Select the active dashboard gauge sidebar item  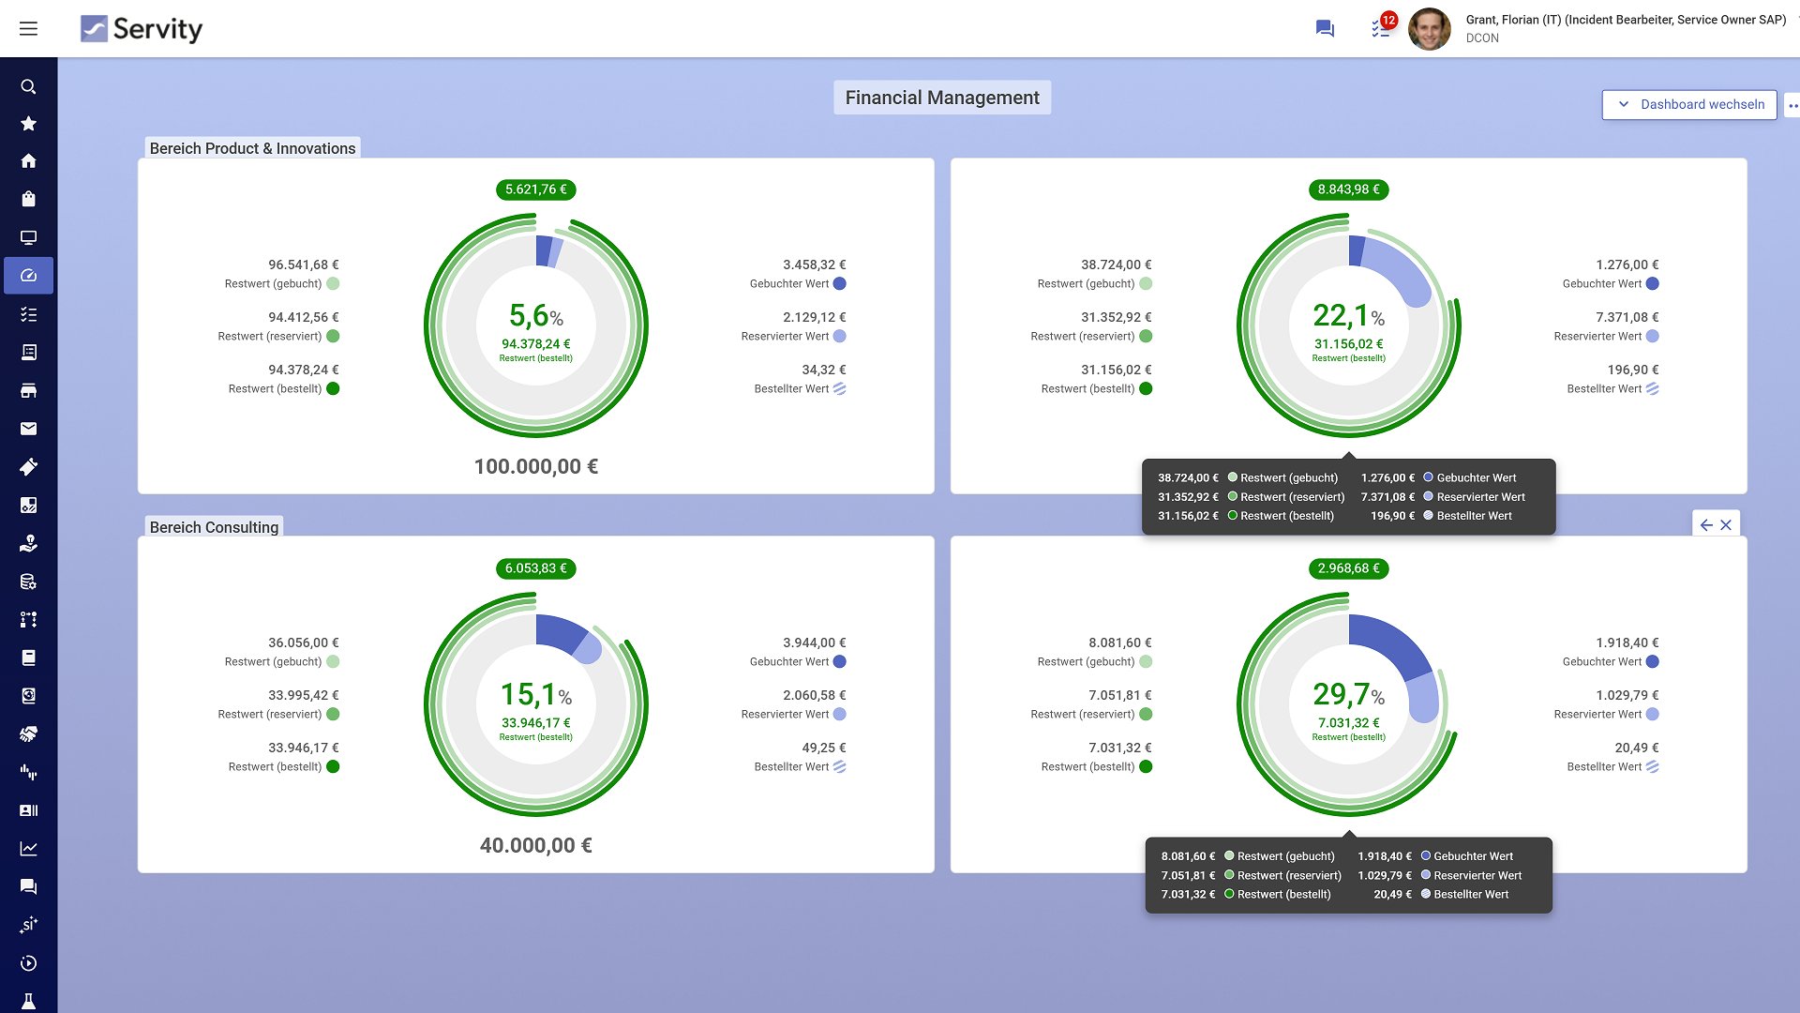click(28, 276)
